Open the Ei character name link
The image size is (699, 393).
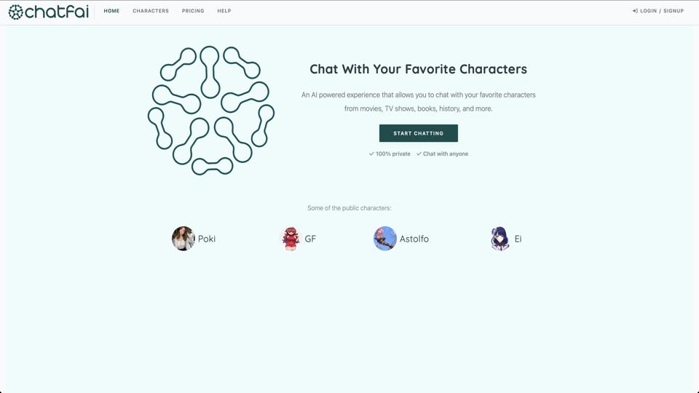coord(518,239)
